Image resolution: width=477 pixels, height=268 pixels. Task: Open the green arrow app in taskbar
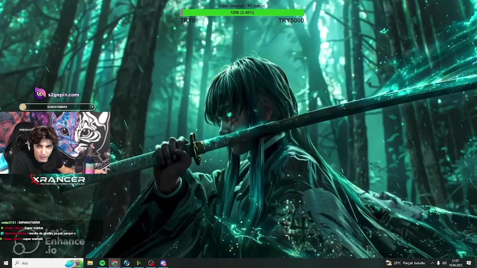[x=139, y=263]
